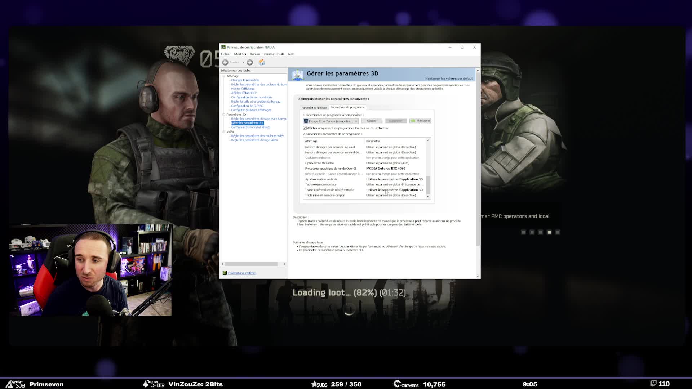Select Trames prérendues de réalité virtuelle row
The image size is (692, 389).
coord(365,190)
